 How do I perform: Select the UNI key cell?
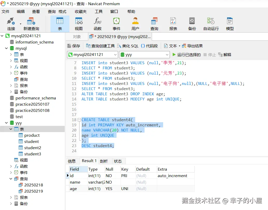128,189
